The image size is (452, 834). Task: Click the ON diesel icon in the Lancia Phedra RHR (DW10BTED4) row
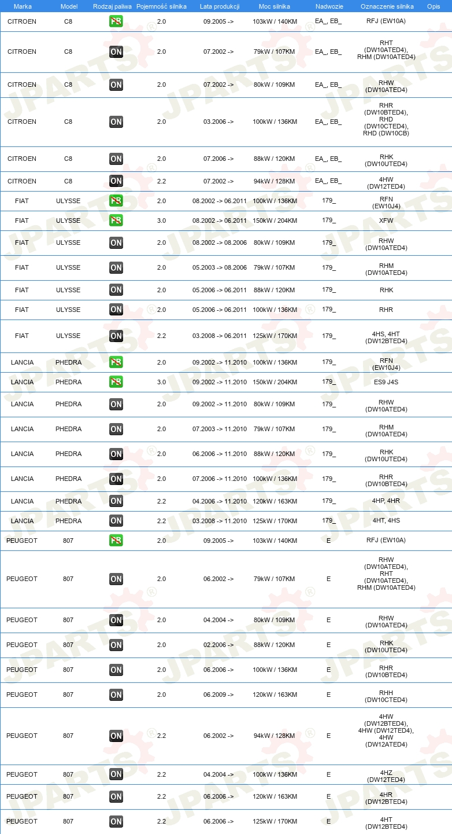pyautogui.click(x=116, y=479)
